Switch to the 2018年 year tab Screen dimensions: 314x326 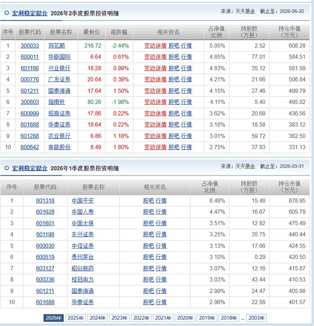pyautogui.click(x=229, y=318)
